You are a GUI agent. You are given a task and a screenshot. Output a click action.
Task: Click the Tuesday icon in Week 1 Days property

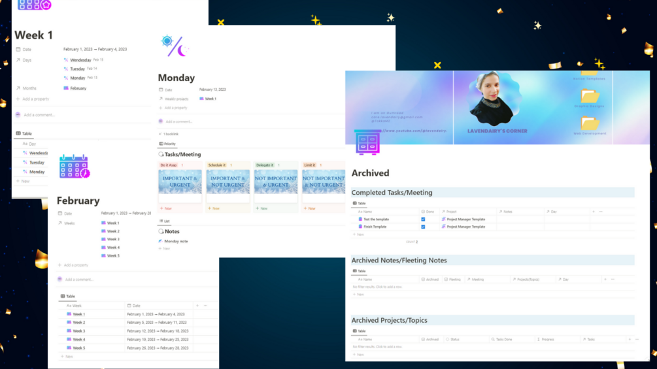[66, 69]
